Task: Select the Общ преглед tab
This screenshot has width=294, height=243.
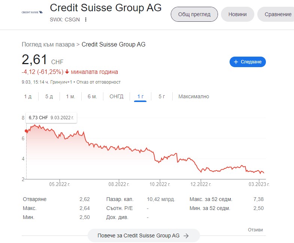Action: [194, 14]
